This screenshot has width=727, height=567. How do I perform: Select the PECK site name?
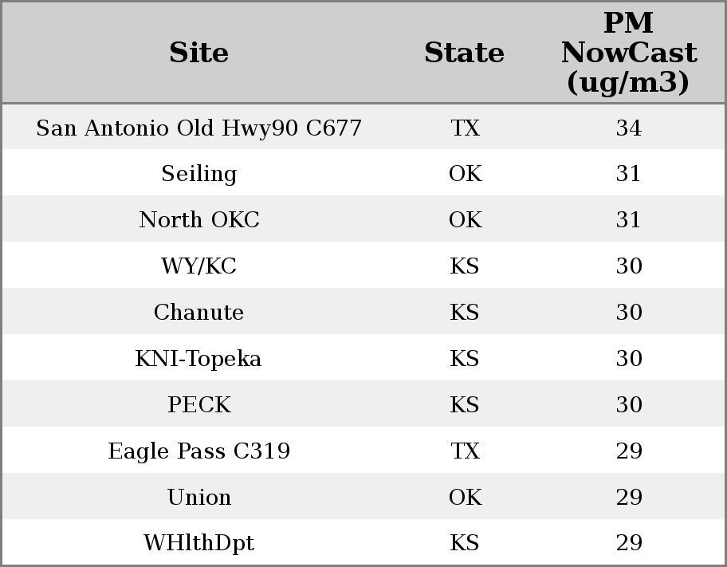coord(199,405)
